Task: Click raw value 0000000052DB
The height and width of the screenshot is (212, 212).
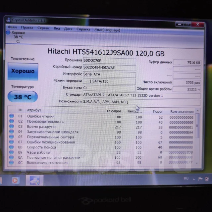Action: click(x=181, y=152)
